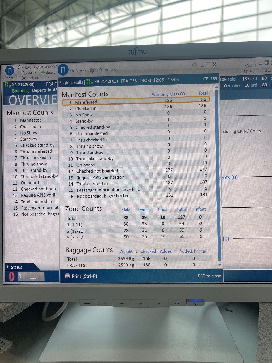The height and width of the screenshot is (363, 272).
Task: Click the printer icon in the bottom bar
Action: click(67, 276)
